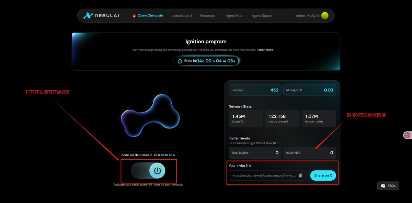Copy the invite link with the copy icon
This screenshot has height=203, width=412.
[300, 176]
